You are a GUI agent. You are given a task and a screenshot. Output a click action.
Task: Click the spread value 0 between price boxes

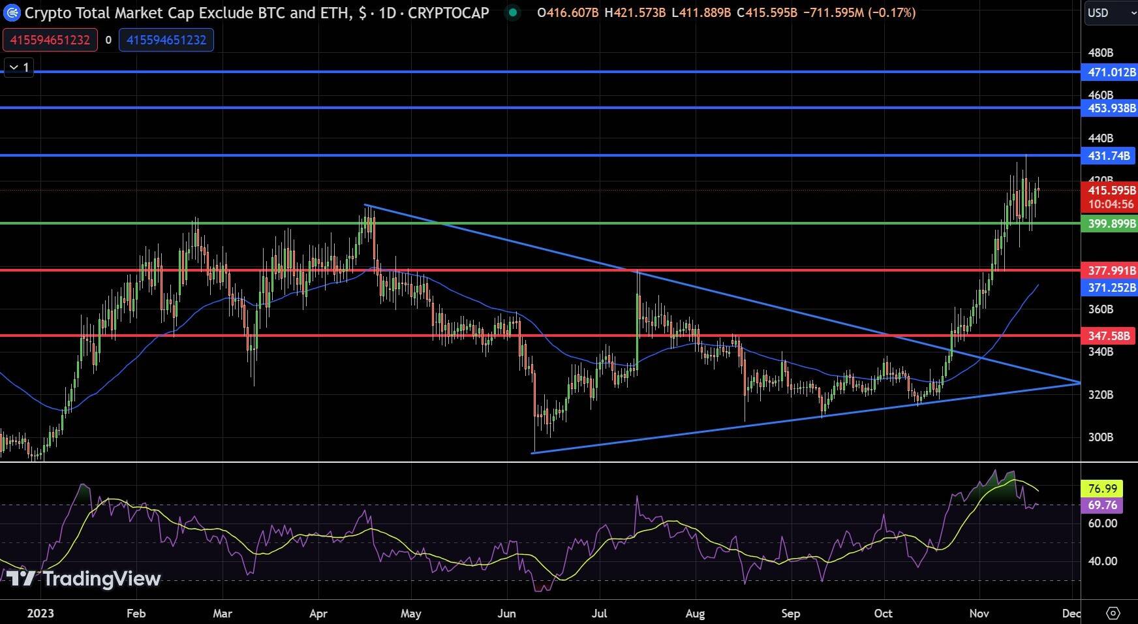108,40
